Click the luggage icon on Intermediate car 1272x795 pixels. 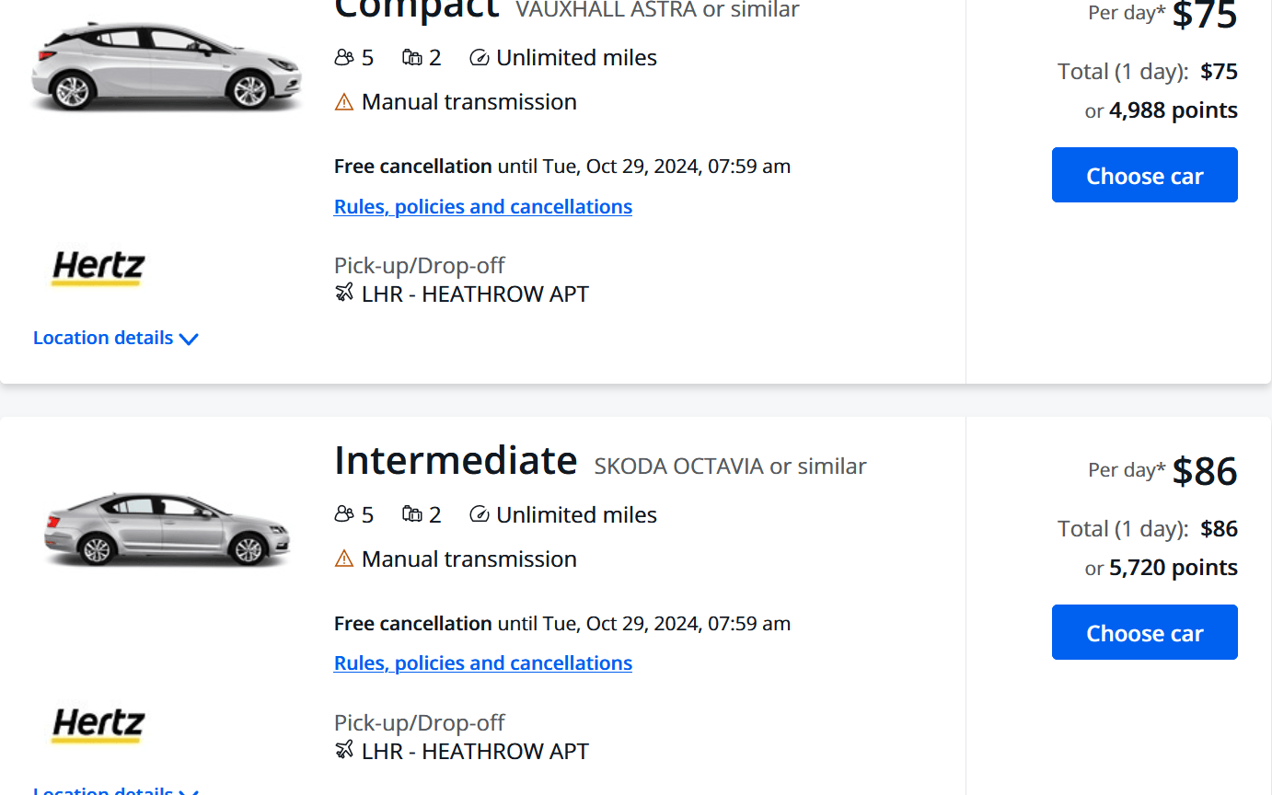coord(411,515)
